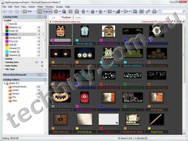Open the London catalog folder

(x=15, y=90)
